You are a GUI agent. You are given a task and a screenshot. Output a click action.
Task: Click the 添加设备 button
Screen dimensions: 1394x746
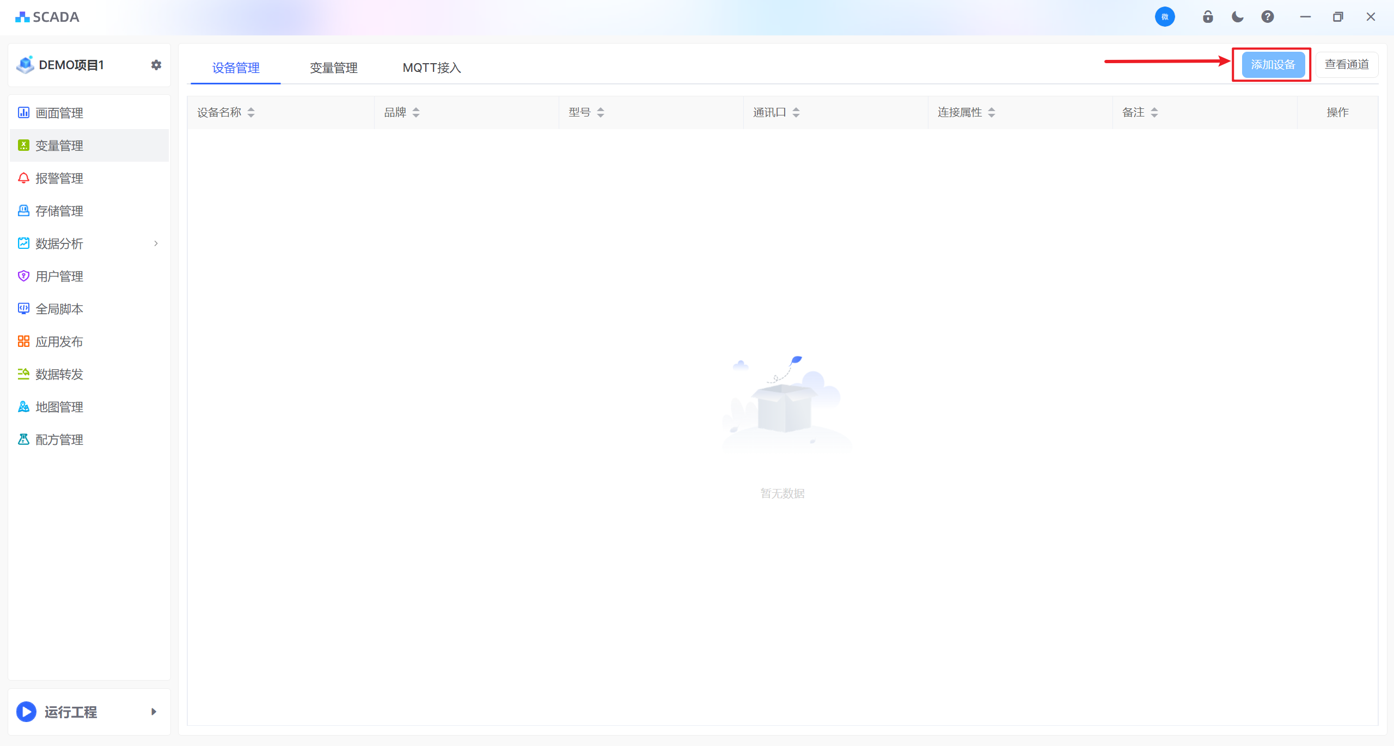coord(1273,64)
